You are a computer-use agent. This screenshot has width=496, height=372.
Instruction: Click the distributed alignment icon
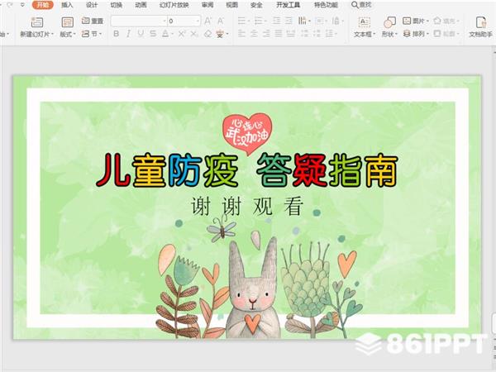pos(291,34)
